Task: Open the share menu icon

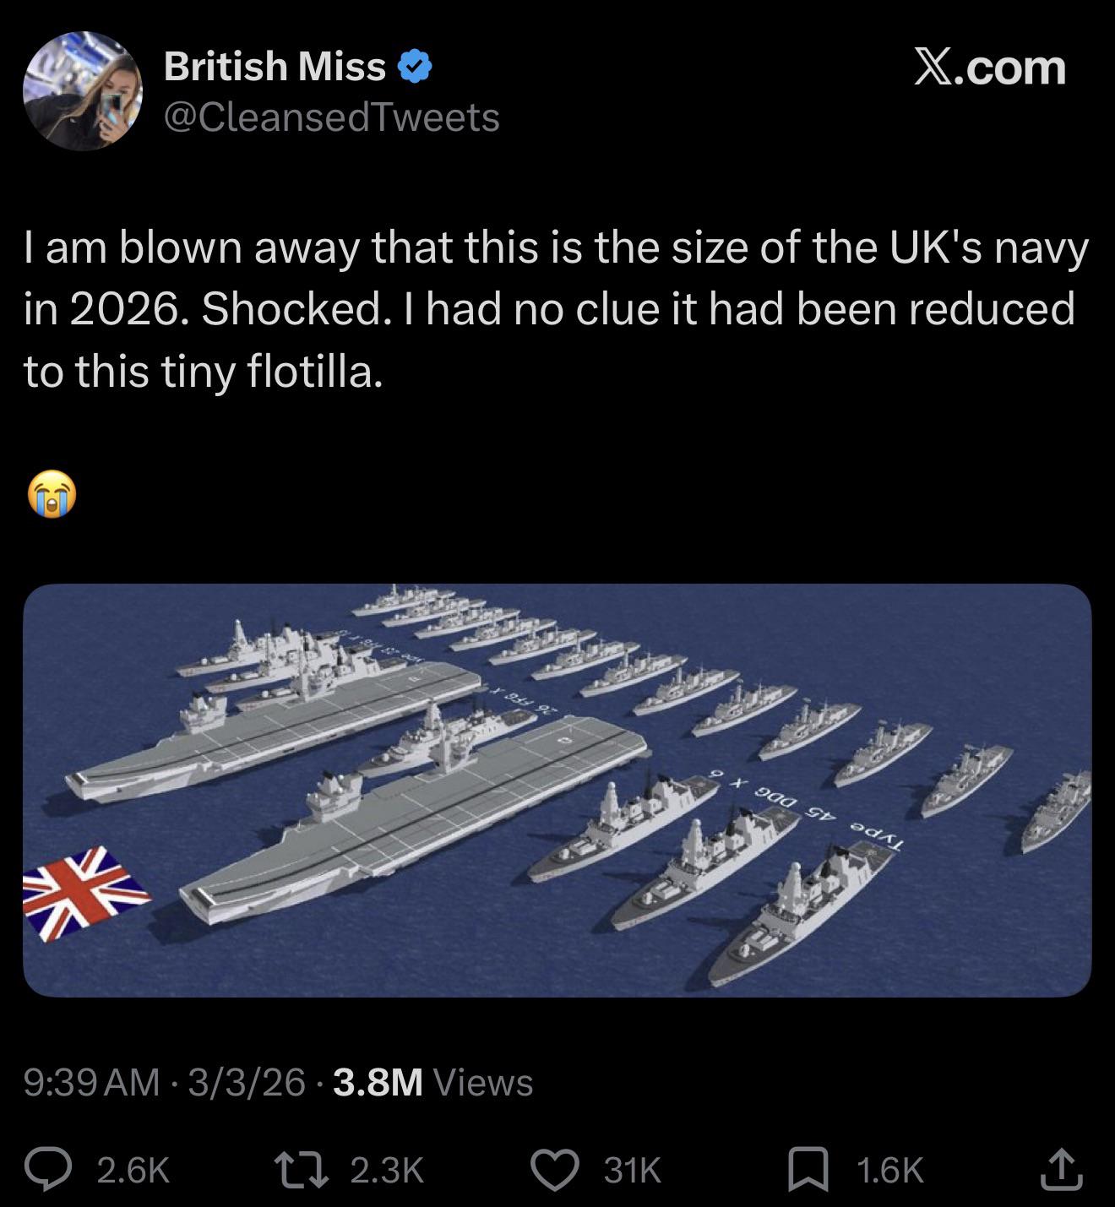Action: tap(1062, 1170)
